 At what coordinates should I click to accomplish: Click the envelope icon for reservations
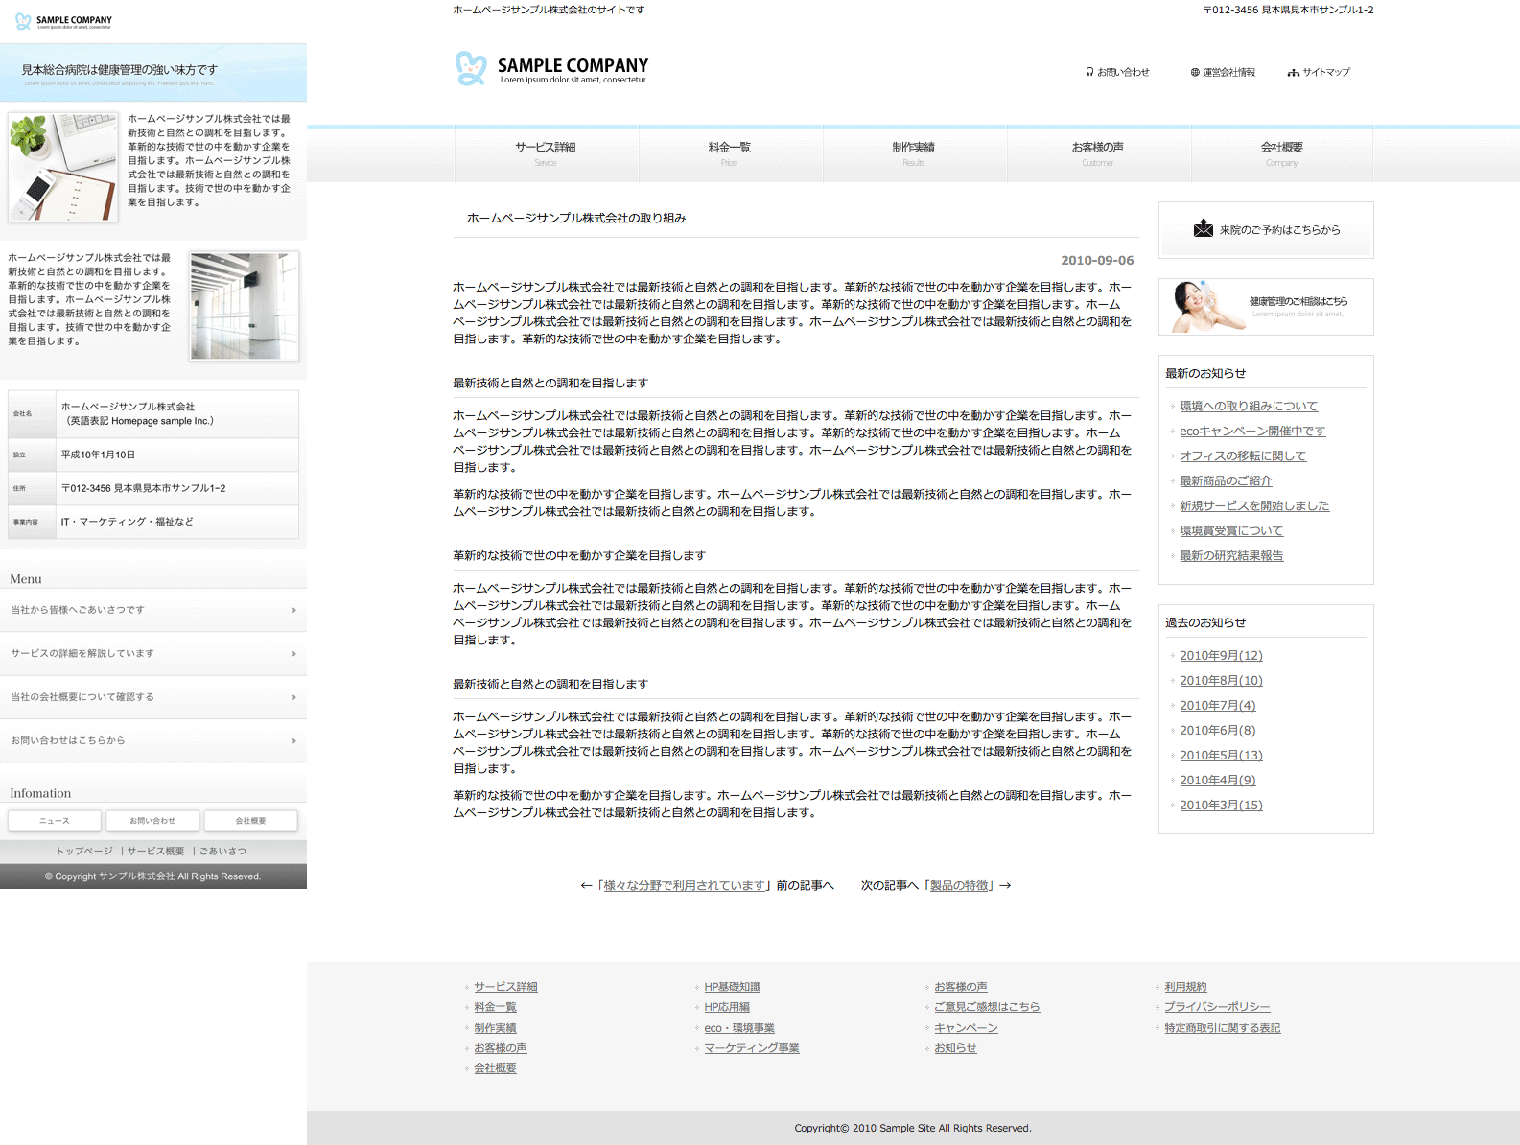point(1204,228)
